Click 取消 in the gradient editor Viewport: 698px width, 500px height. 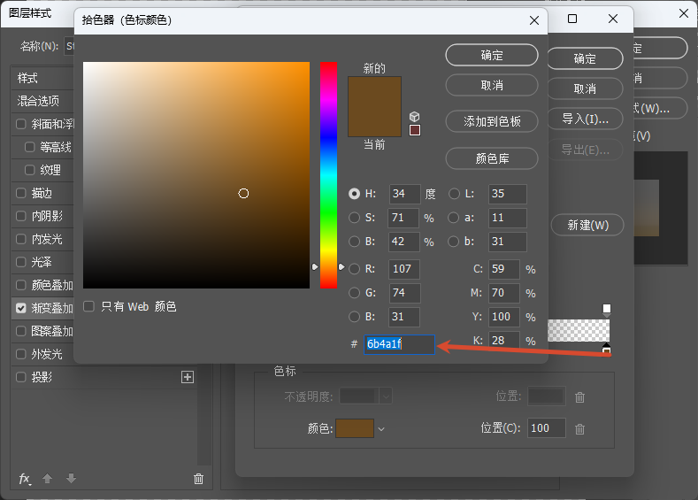(585, 88)
